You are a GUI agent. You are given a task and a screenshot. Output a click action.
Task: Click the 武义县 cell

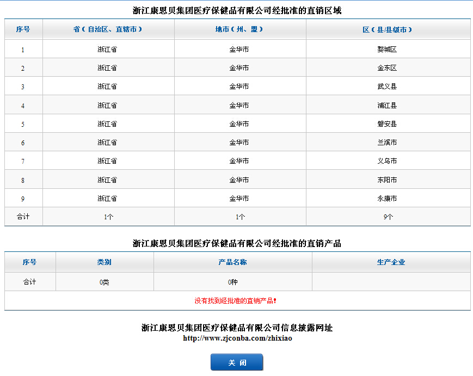(388, 87)
